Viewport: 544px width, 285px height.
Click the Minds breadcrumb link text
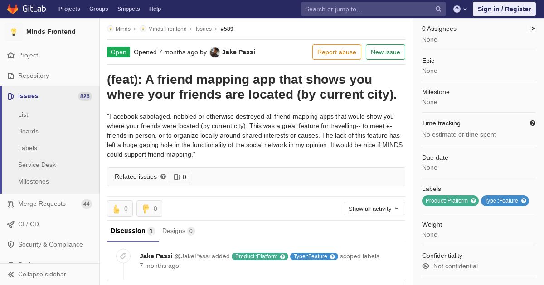tap(123, 29)
